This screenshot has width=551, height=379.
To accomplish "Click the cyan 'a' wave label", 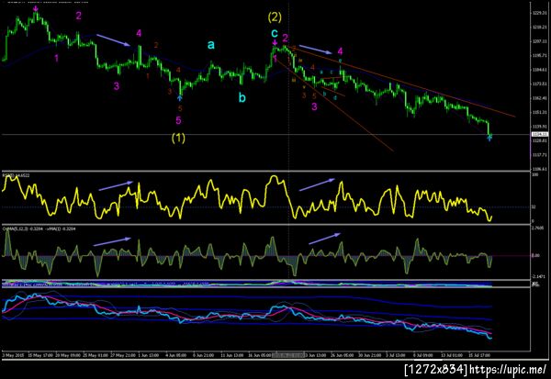I will click(210, 45).
